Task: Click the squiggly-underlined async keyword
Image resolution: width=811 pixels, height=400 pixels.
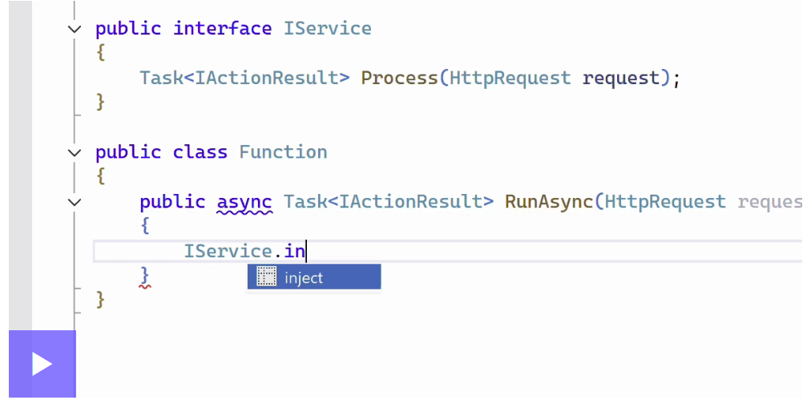Action: pos(244,202)
